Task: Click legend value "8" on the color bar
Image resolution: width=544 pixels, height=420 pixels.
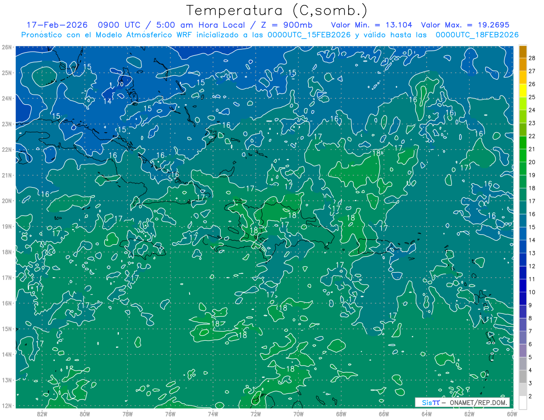Action: [x=531, y=318]
